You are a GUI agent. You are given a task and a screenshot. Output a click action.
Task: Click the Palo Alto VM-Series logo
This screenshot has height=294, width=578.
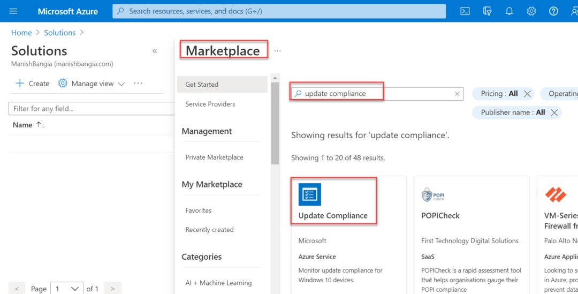555,195
